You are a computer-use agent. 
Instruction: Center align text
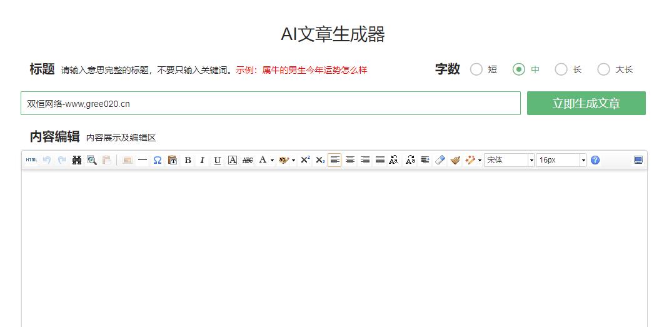(350, 160)
